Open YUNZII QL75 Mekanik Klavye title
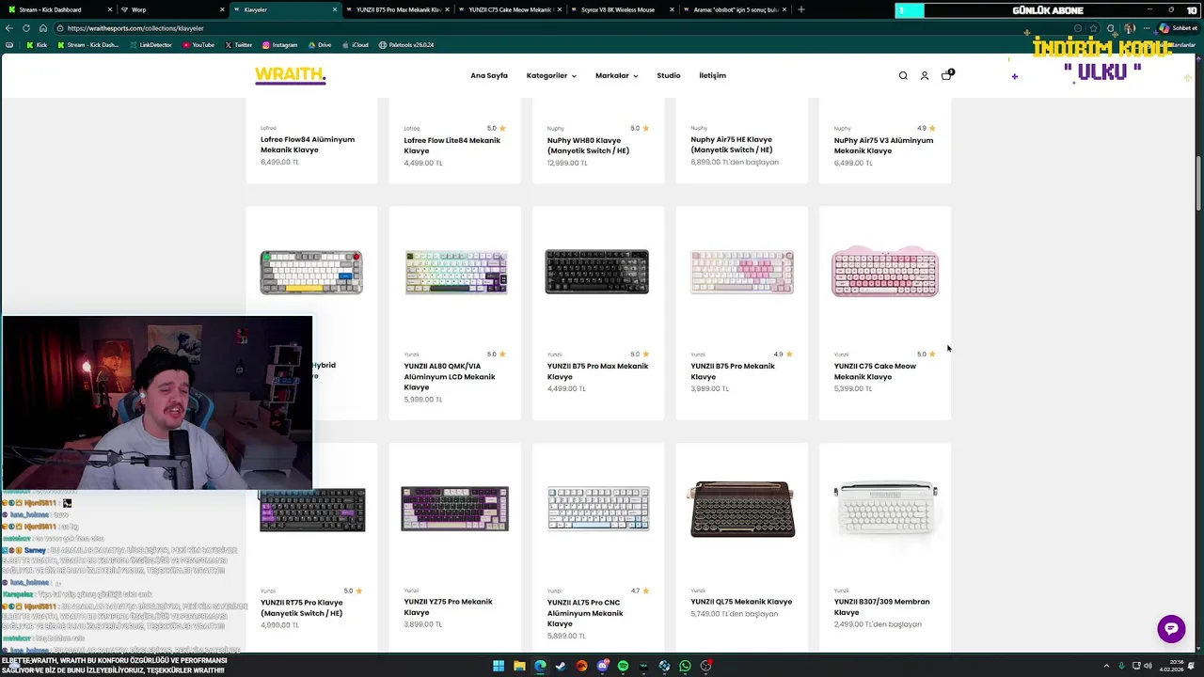 [741, 602]
